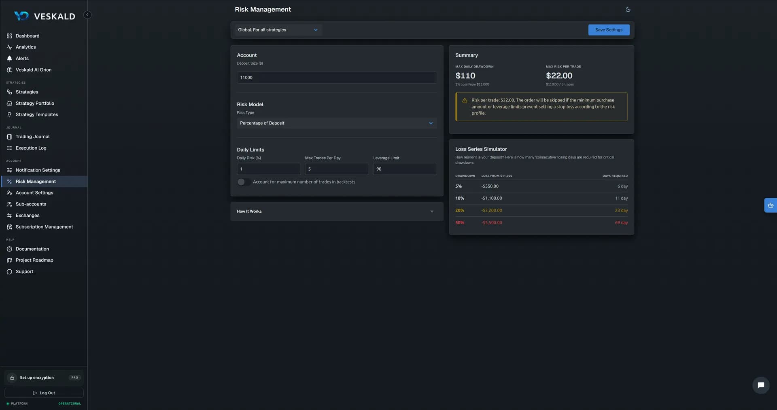777x410 pixels.
Task: Click the Project Roadmap map icon
Action: click(x=9, y=260)
